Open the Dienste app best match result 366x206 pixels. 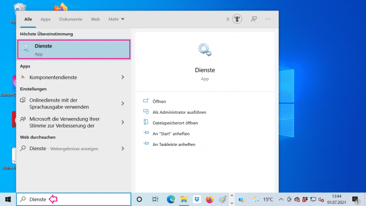pos(74,50)
